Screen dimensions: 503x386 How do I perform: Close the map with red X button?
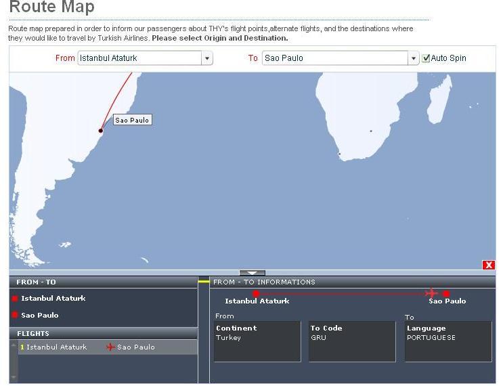[x=489, y=265]
